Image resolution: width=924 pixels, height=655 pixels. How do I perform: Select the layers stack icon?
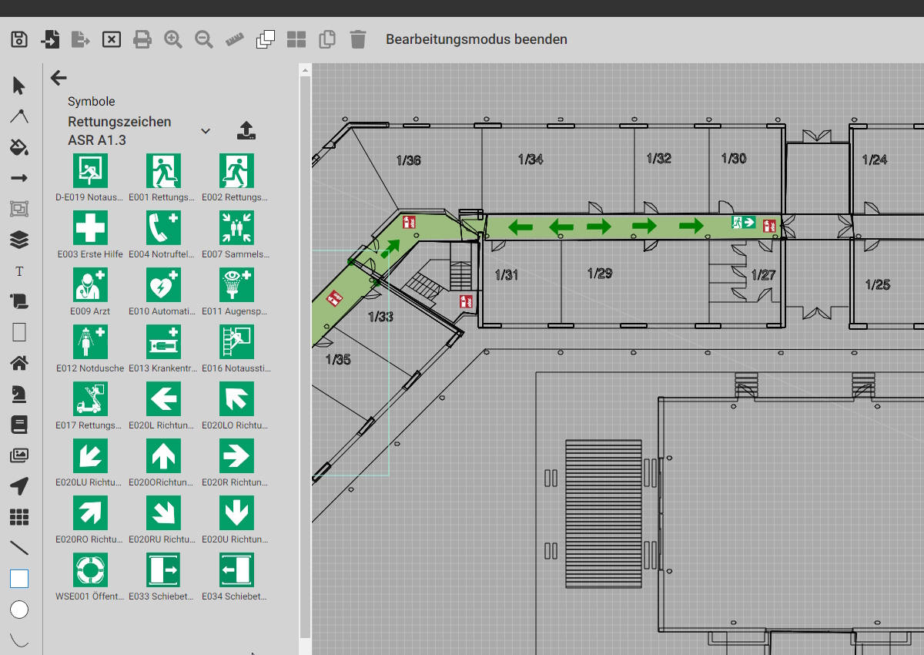pyautogui.click(x=19, y=240)
